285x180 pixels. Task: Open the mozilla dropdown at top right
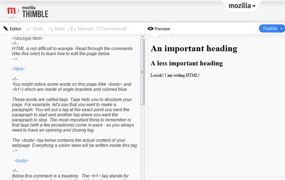tap(242, 6)
